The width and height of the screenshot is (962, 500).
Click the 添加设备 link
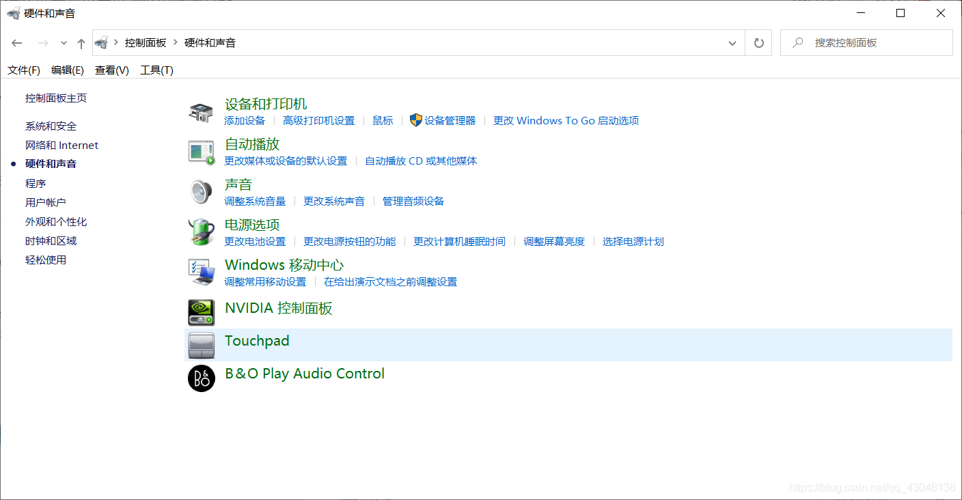(x=245, y=120)
